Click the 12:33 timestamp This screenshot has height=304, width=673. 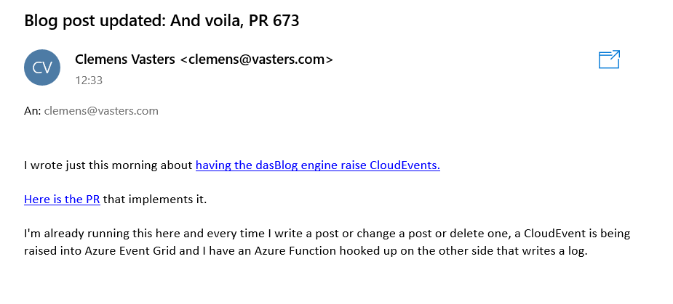89,81
